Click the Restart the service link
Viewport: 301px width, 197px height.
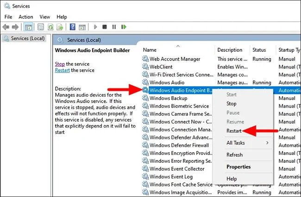click(62, 70)
